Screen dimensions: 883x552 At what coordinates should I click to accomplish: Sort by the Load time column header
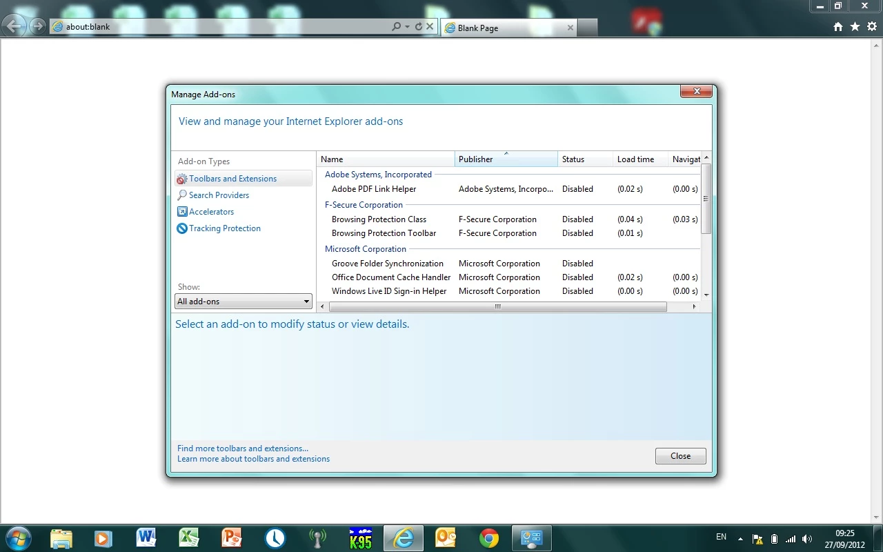click(x=640, y=159)
